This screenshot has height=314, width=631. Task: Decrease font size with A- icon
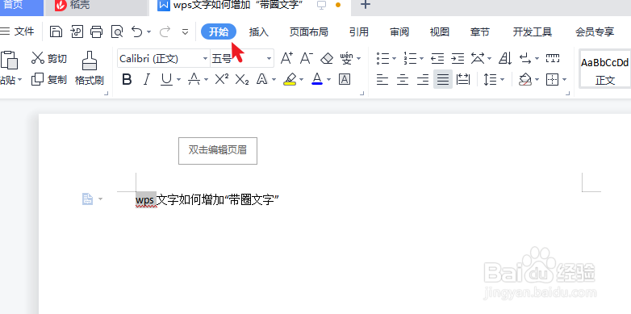tap(307, 58)
